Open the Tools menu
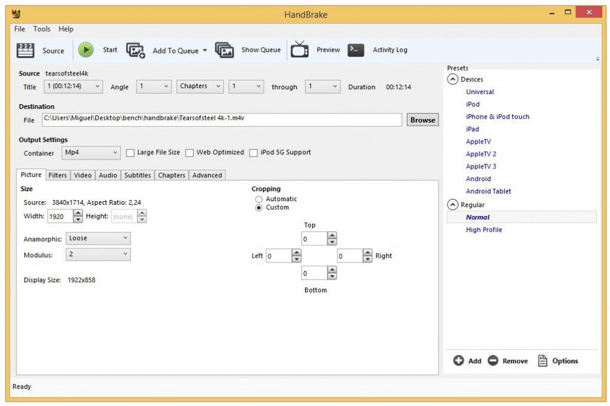Image resolution: width=610 pixels, height=406 pixels. [x=42, y=29]
